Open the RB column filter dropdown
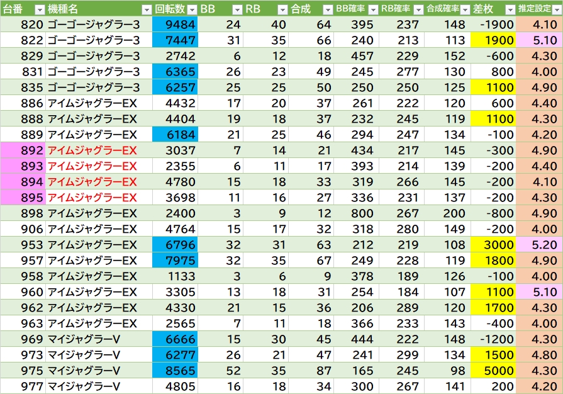Viewport: 563px width, 394px height. click(x=282, y=9)
